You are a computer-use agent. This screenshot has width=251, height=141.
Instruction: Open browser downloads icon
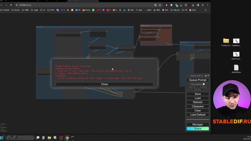[193, 5]
